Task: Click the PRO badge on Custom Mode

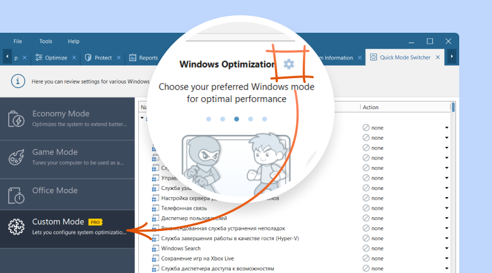Action: point(95,222)
